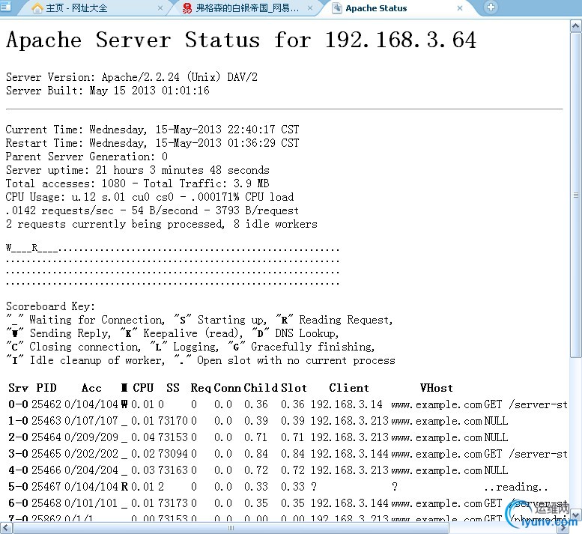Click PID 25466 in row 4-0
The width and height of the screenshot is (582, 534).
[46, 470]
